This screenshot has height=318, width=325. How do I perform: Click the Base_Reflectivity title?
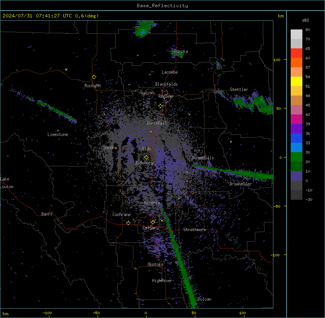(162, 6)
